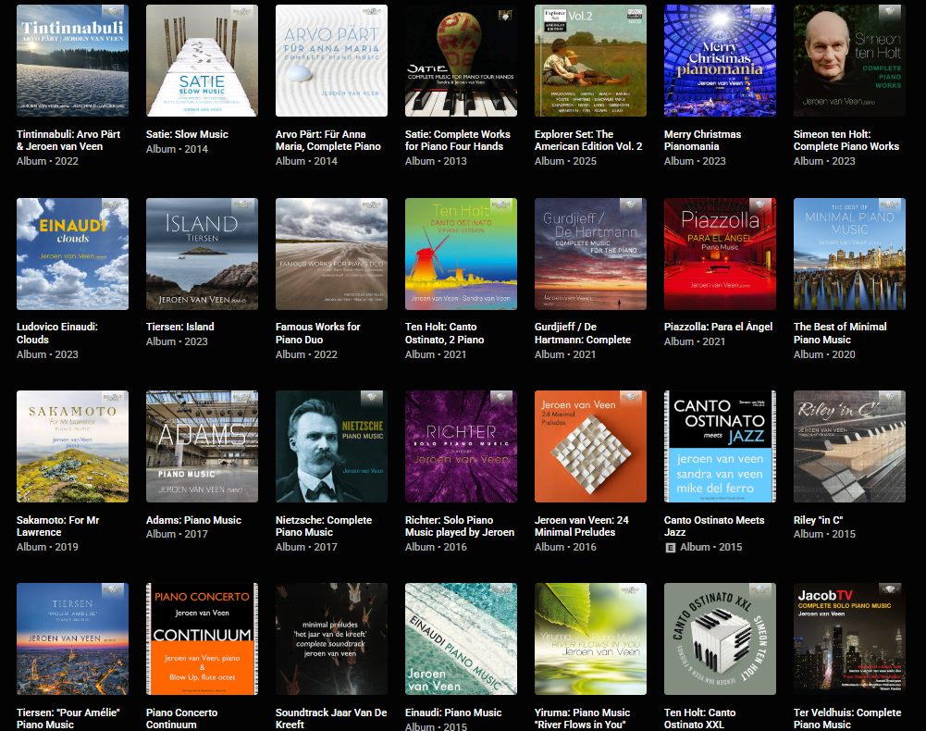Click title 'Yiruma: Piano Music "River Flows in You"'
Screen dimensions: 926x731
click(582, 719)
